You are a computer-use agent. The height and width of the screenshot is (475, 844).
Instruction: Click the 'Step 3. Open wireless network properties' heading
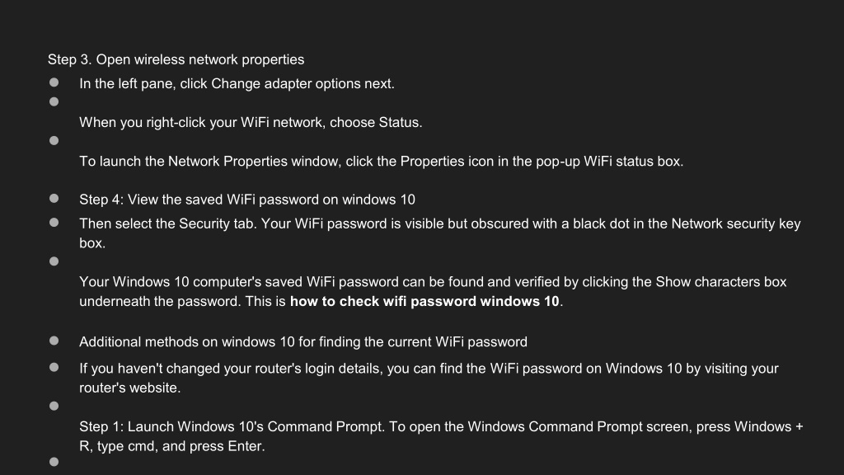pyautogui.click(x=176, y=59)
